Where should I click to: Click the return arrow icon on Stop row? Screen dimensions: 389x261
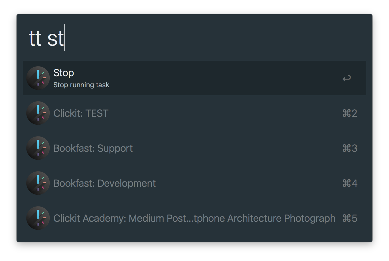[x=347, y=79]
